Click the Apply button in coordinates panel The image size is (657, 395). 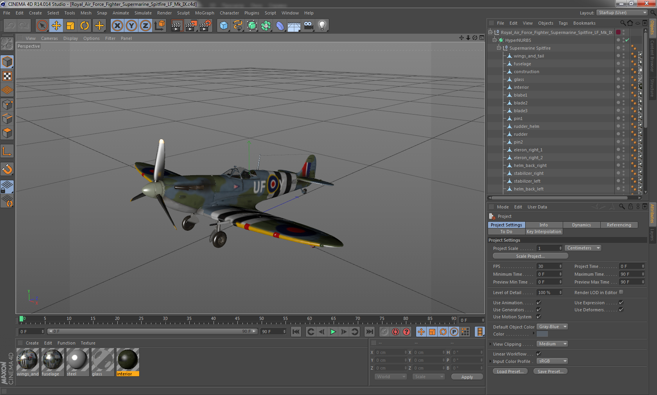tap(467, 377)
